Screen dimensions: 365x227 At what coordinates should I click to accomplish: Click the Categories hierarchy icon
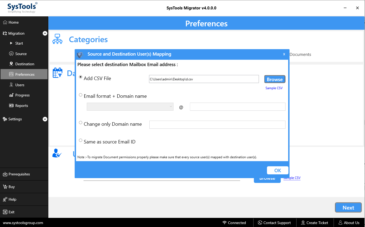click(x=57, y=39)
